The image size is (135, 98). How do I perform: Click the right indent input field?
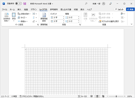pyautogui.click(x=58, y=21)
